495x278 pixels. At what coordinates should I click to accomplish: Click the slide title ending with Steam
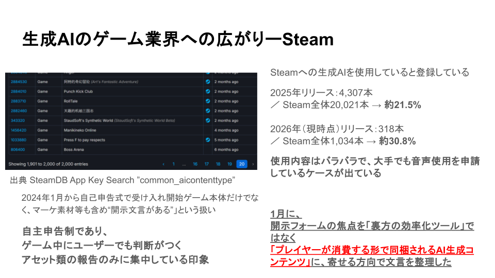coord(178,40)
